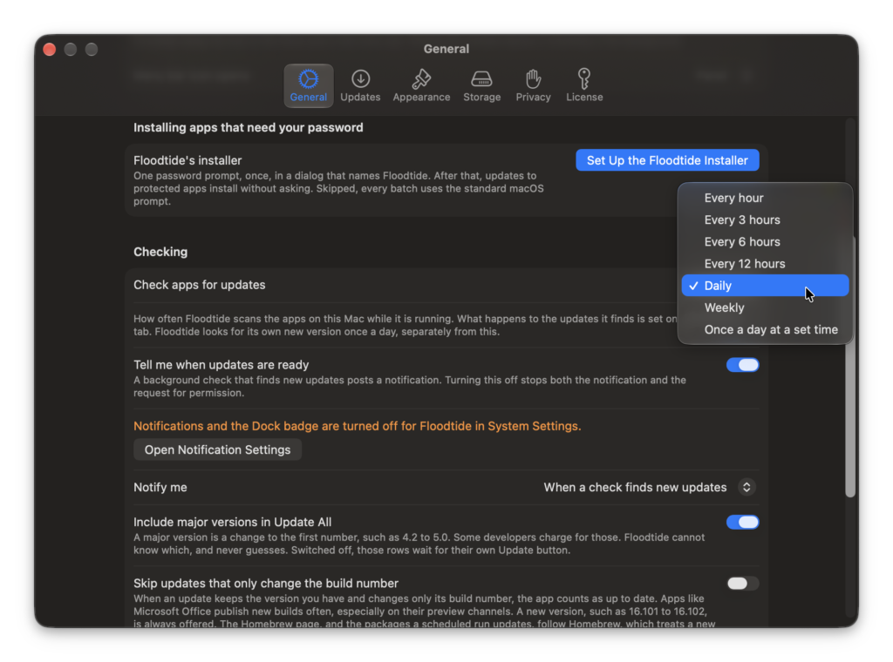Open the Privacy hand icon tab

click(x=533, y=85)
